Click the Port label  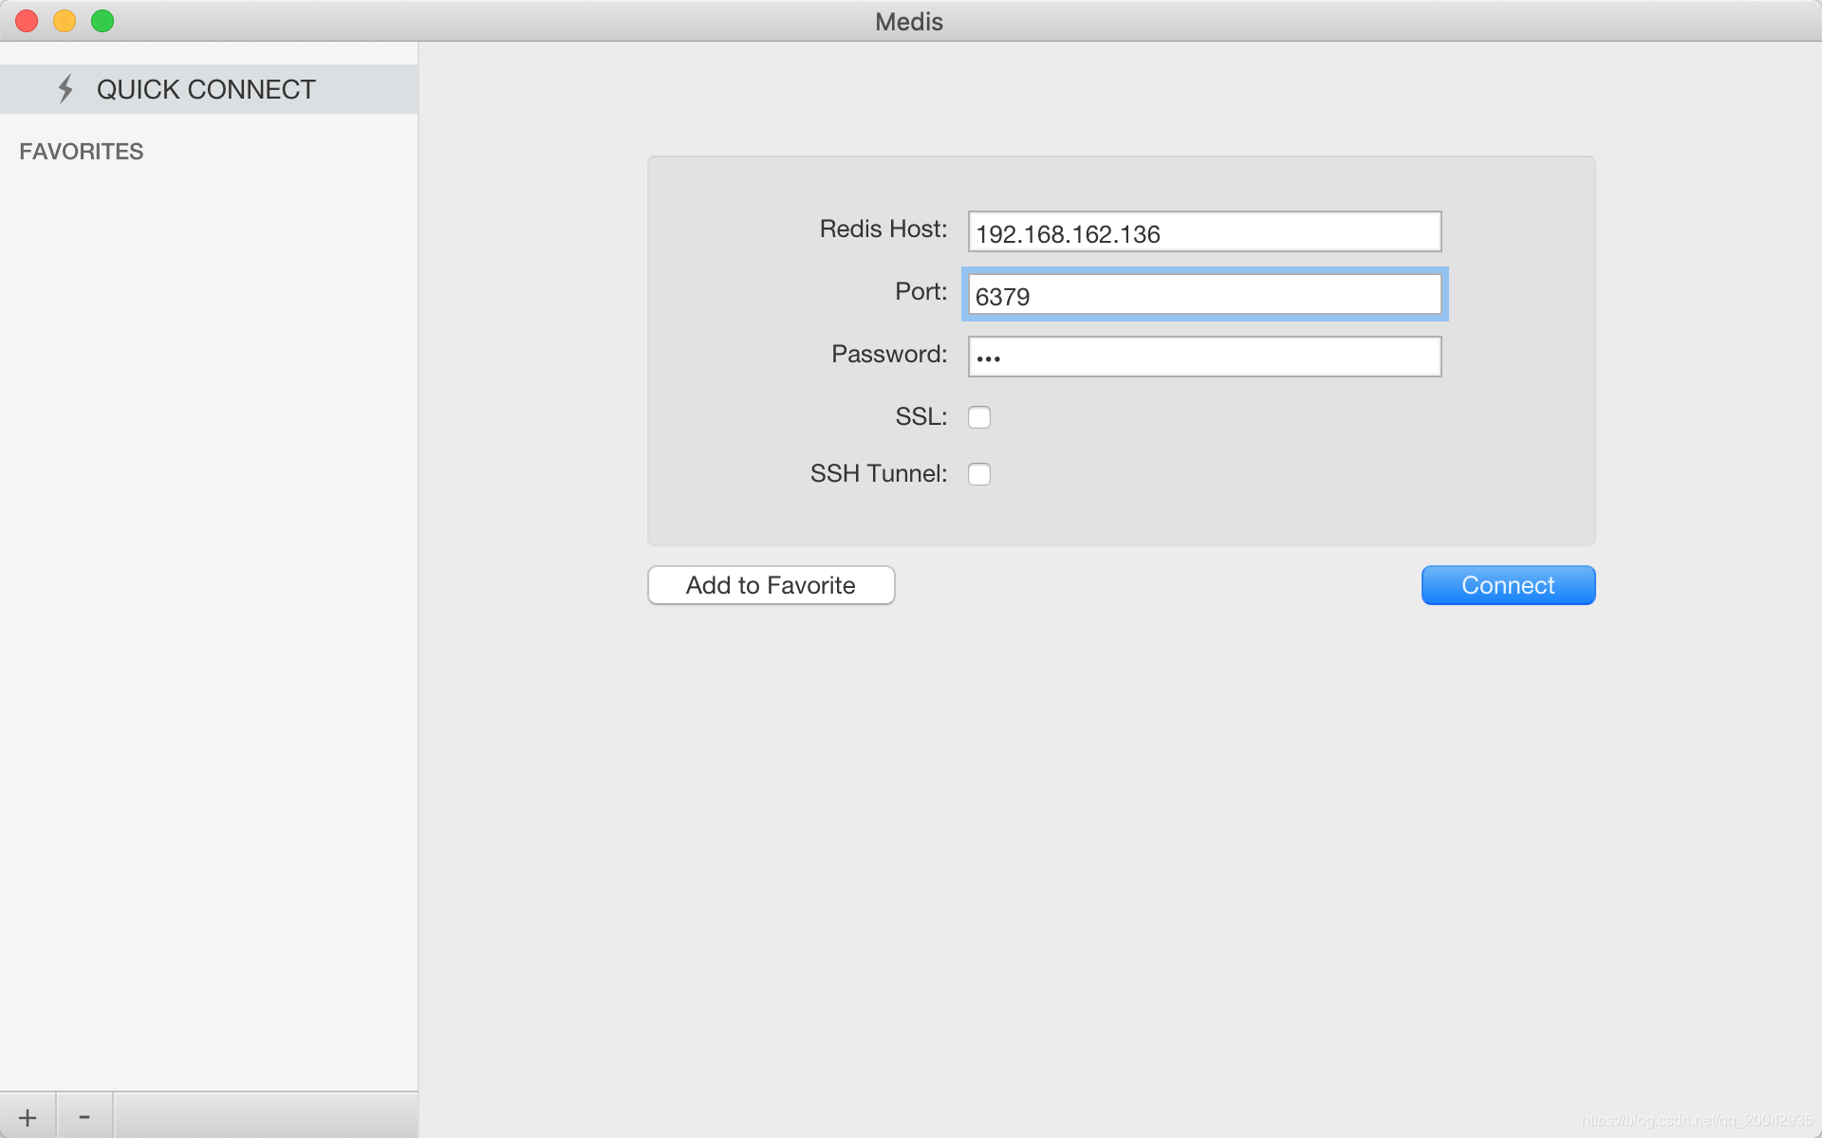(x=921, y=291)
